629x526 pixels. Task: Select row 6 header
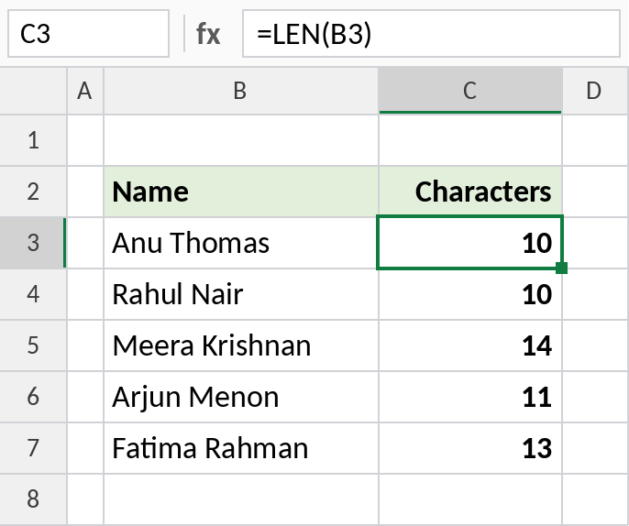point(33,397)
